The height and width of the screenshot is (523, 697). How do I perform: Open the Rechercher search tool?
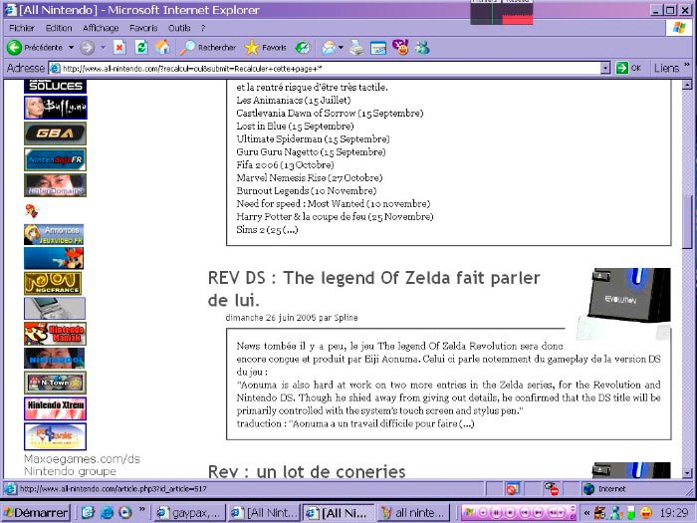(208, 47)
